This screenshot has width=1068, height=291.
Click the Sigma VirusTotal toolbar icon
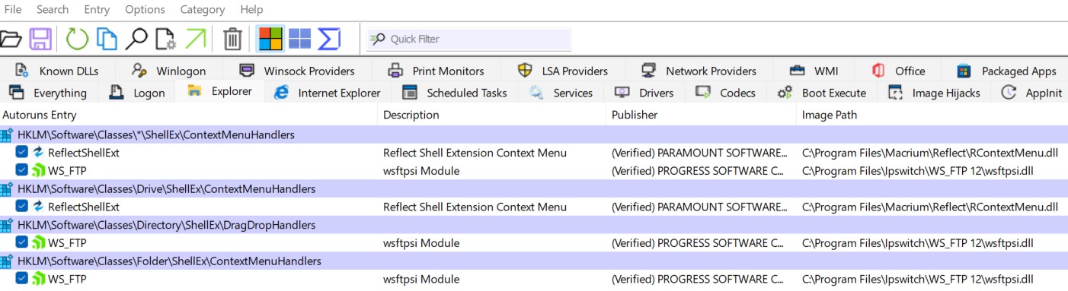pyautogui.click(x=329, y=39)
